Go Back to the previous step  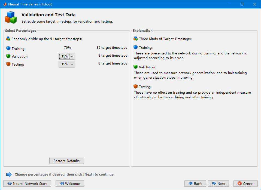click(195, 183)
